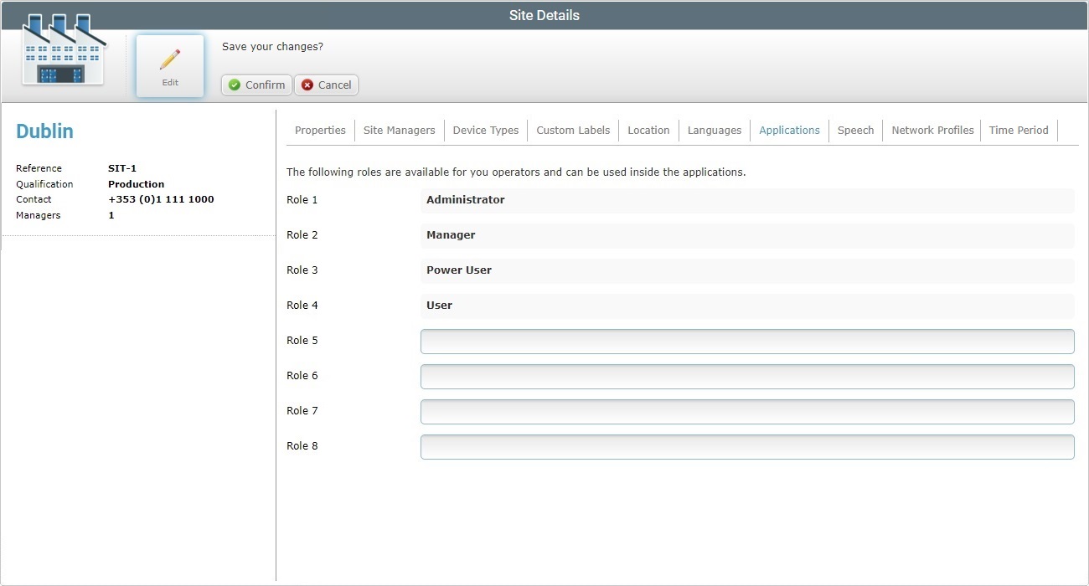
Task: Open the Languages tab
Action: pos(714,130)
